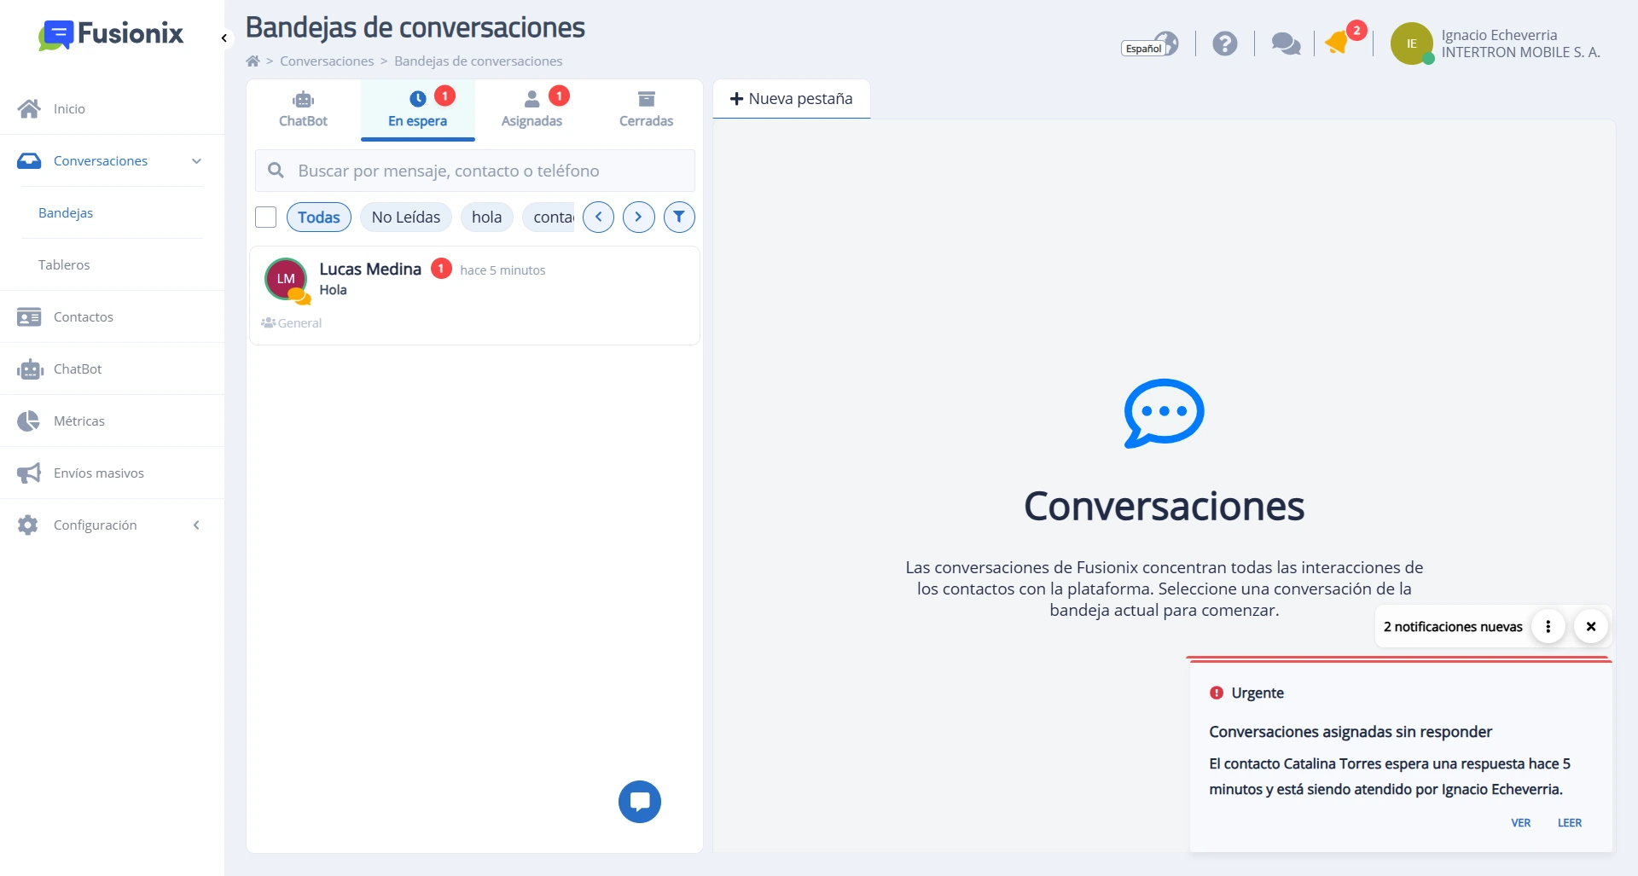
Task: Open the chat bubbles icon in header
Action: [1286, 44]
